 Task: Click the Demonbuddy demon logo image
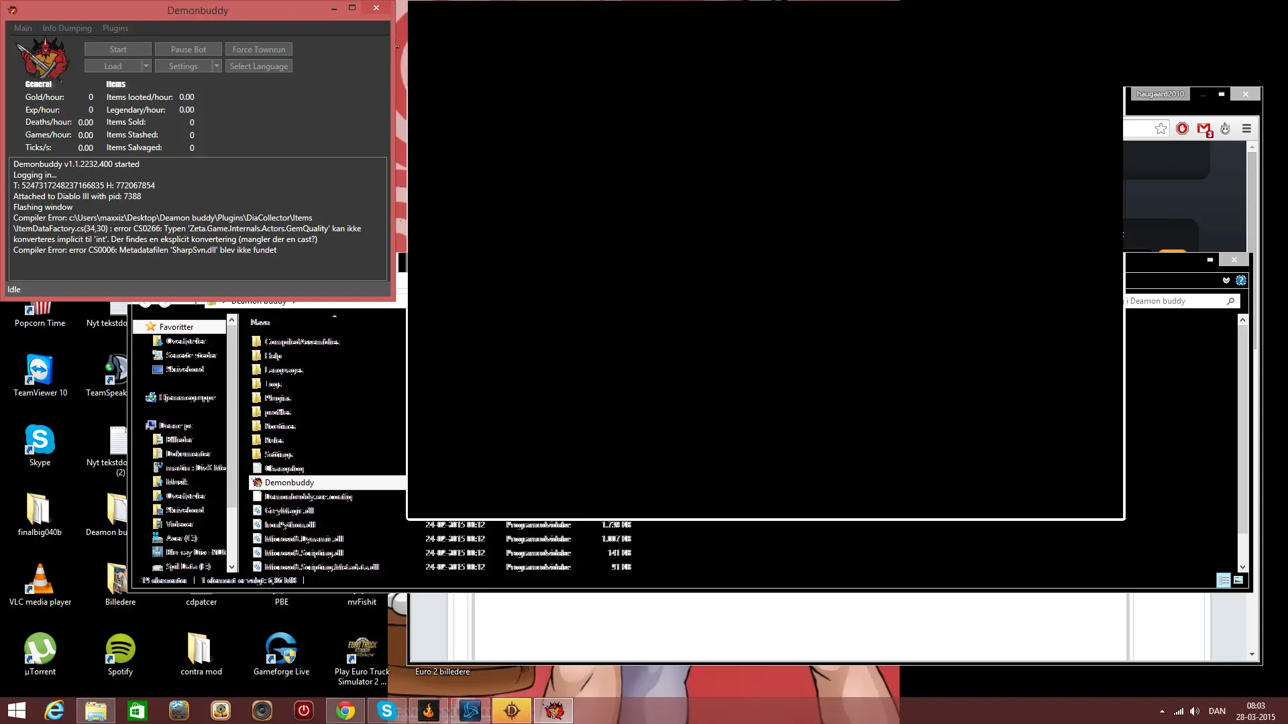coord(42,58)
